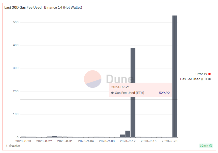
Task: Click the gray dot in tooltip
Action: (112, 93)
